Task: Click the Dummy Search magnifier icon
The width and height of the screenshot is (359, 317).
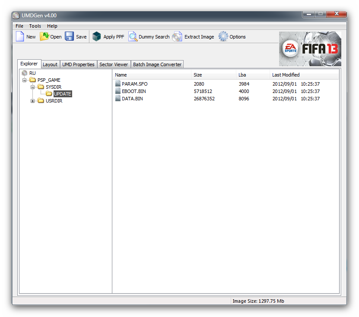Action: pos(133,36)
